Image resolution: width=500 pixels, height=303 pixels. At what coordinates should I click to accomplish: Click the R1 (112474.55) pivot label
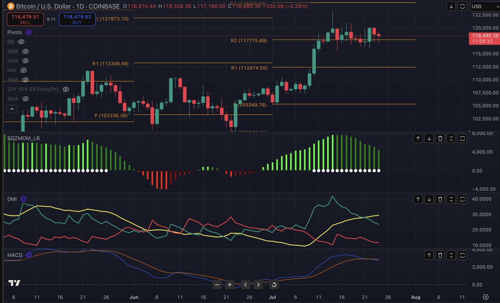pyautogui.click(x=249, y=68)
